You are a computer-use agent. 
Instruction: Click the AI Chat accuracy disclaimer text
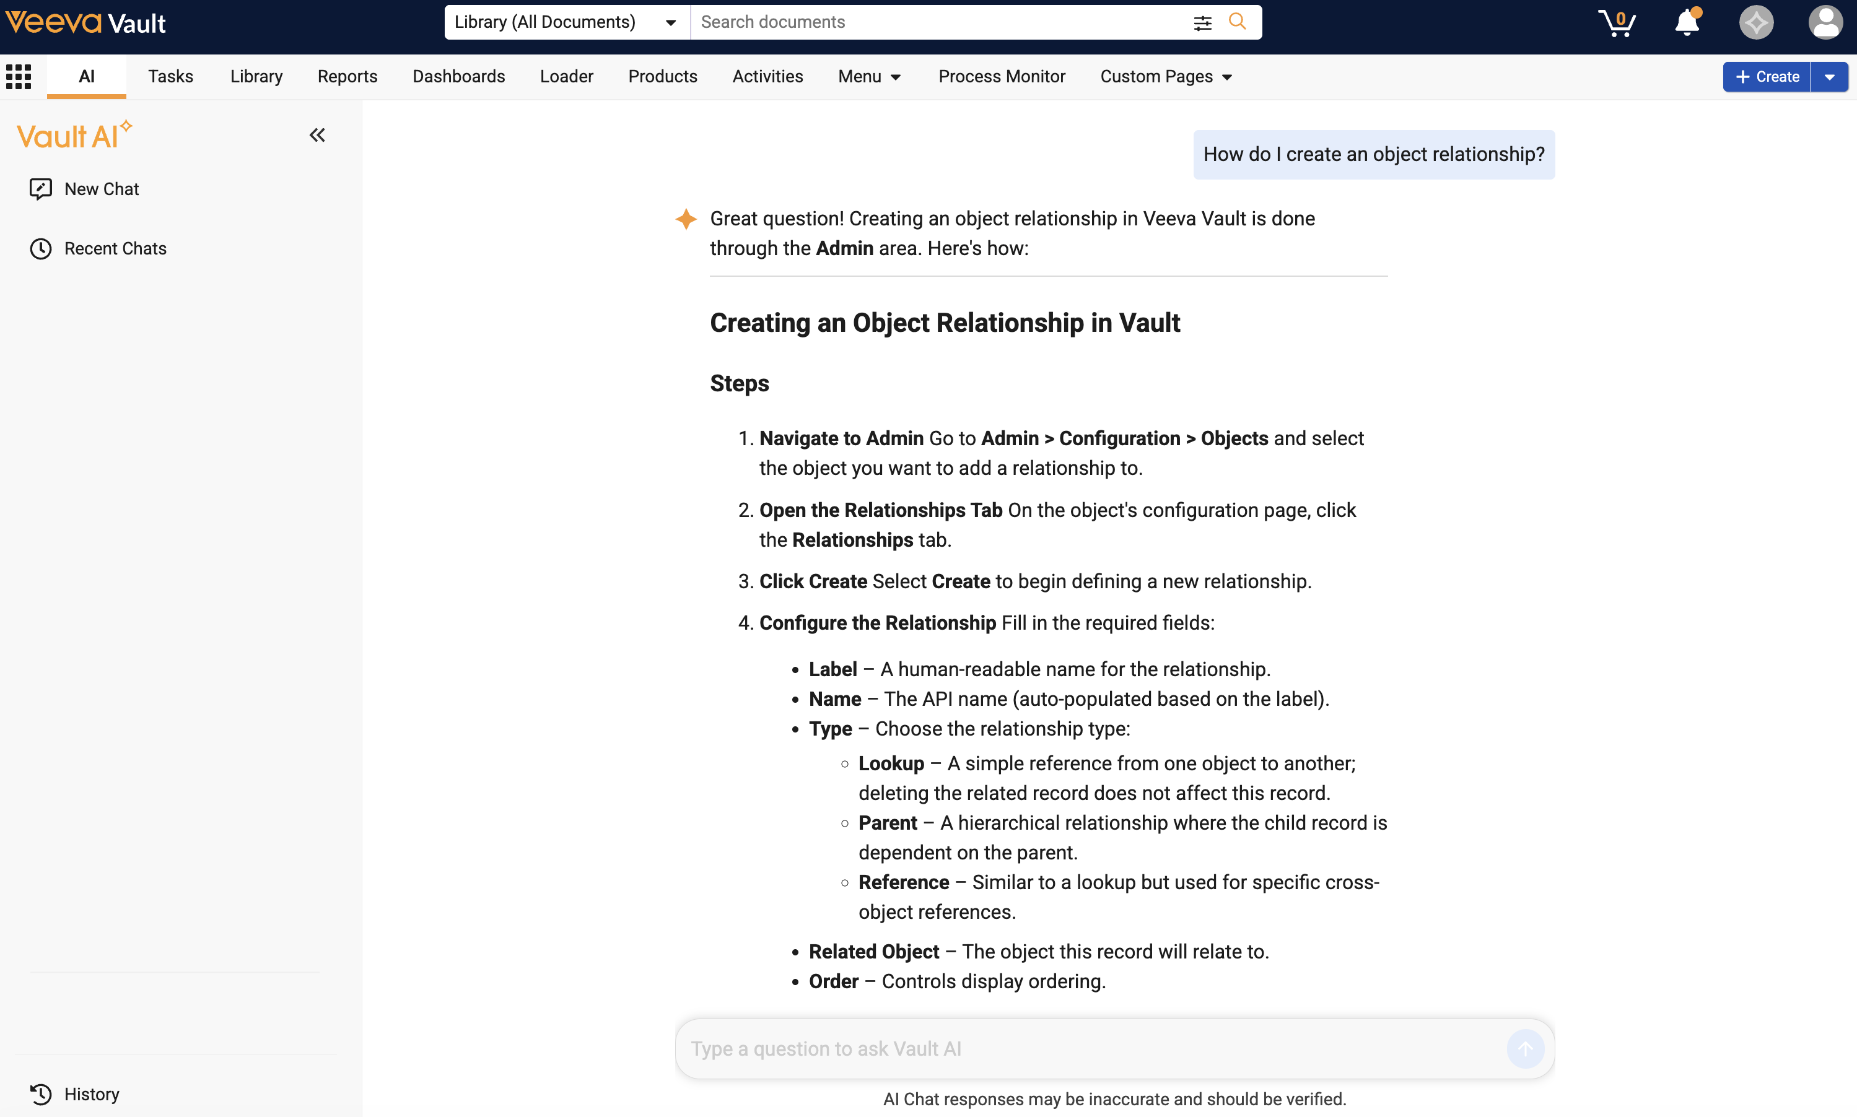(1115, 1099)
